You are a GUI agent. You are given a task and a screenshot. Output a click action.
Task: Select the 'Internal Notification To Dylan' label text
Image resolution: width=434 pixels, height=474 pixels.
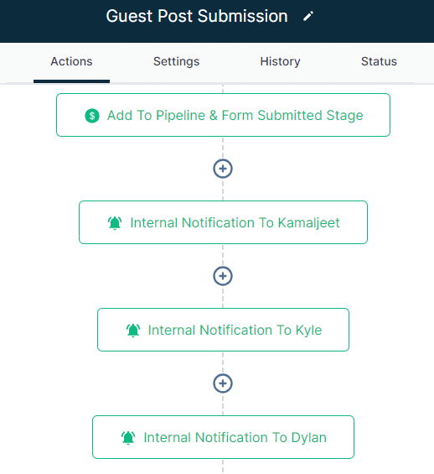tap(235, 437)
